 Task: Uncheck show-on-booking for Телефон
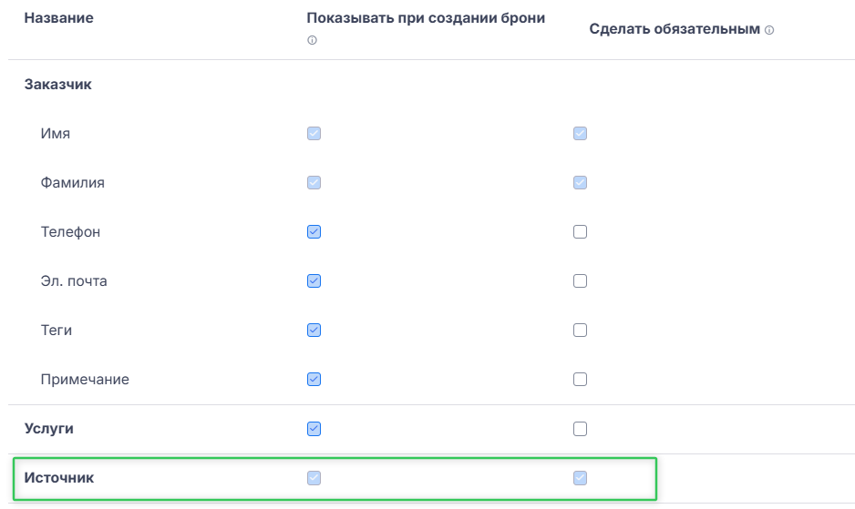point(314,232)
